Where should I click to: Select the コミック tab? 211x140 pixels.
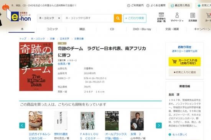tap(52, 29)
